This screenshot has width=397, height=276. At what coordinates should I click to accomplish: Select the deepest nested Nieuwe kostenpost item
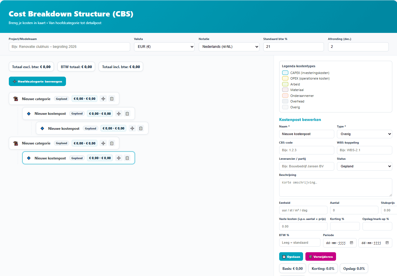point(64,129)
